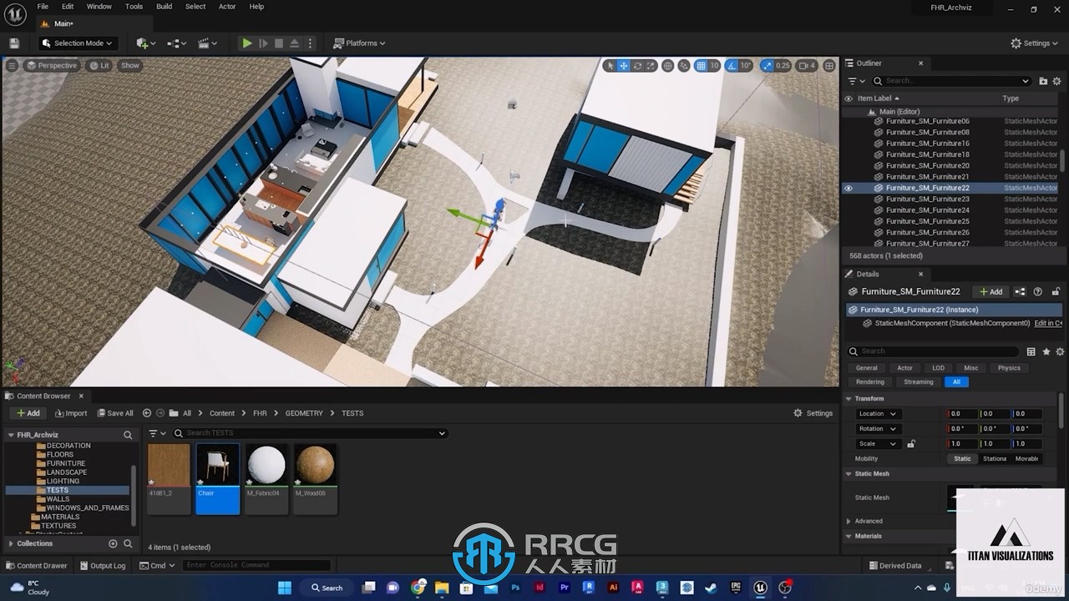Screen dimensions: 1069x601
Task: Toggle visibility of Furniture_SM_Furniture22 in Outliner
Action: pyautogui.click(x=849, y=188)
